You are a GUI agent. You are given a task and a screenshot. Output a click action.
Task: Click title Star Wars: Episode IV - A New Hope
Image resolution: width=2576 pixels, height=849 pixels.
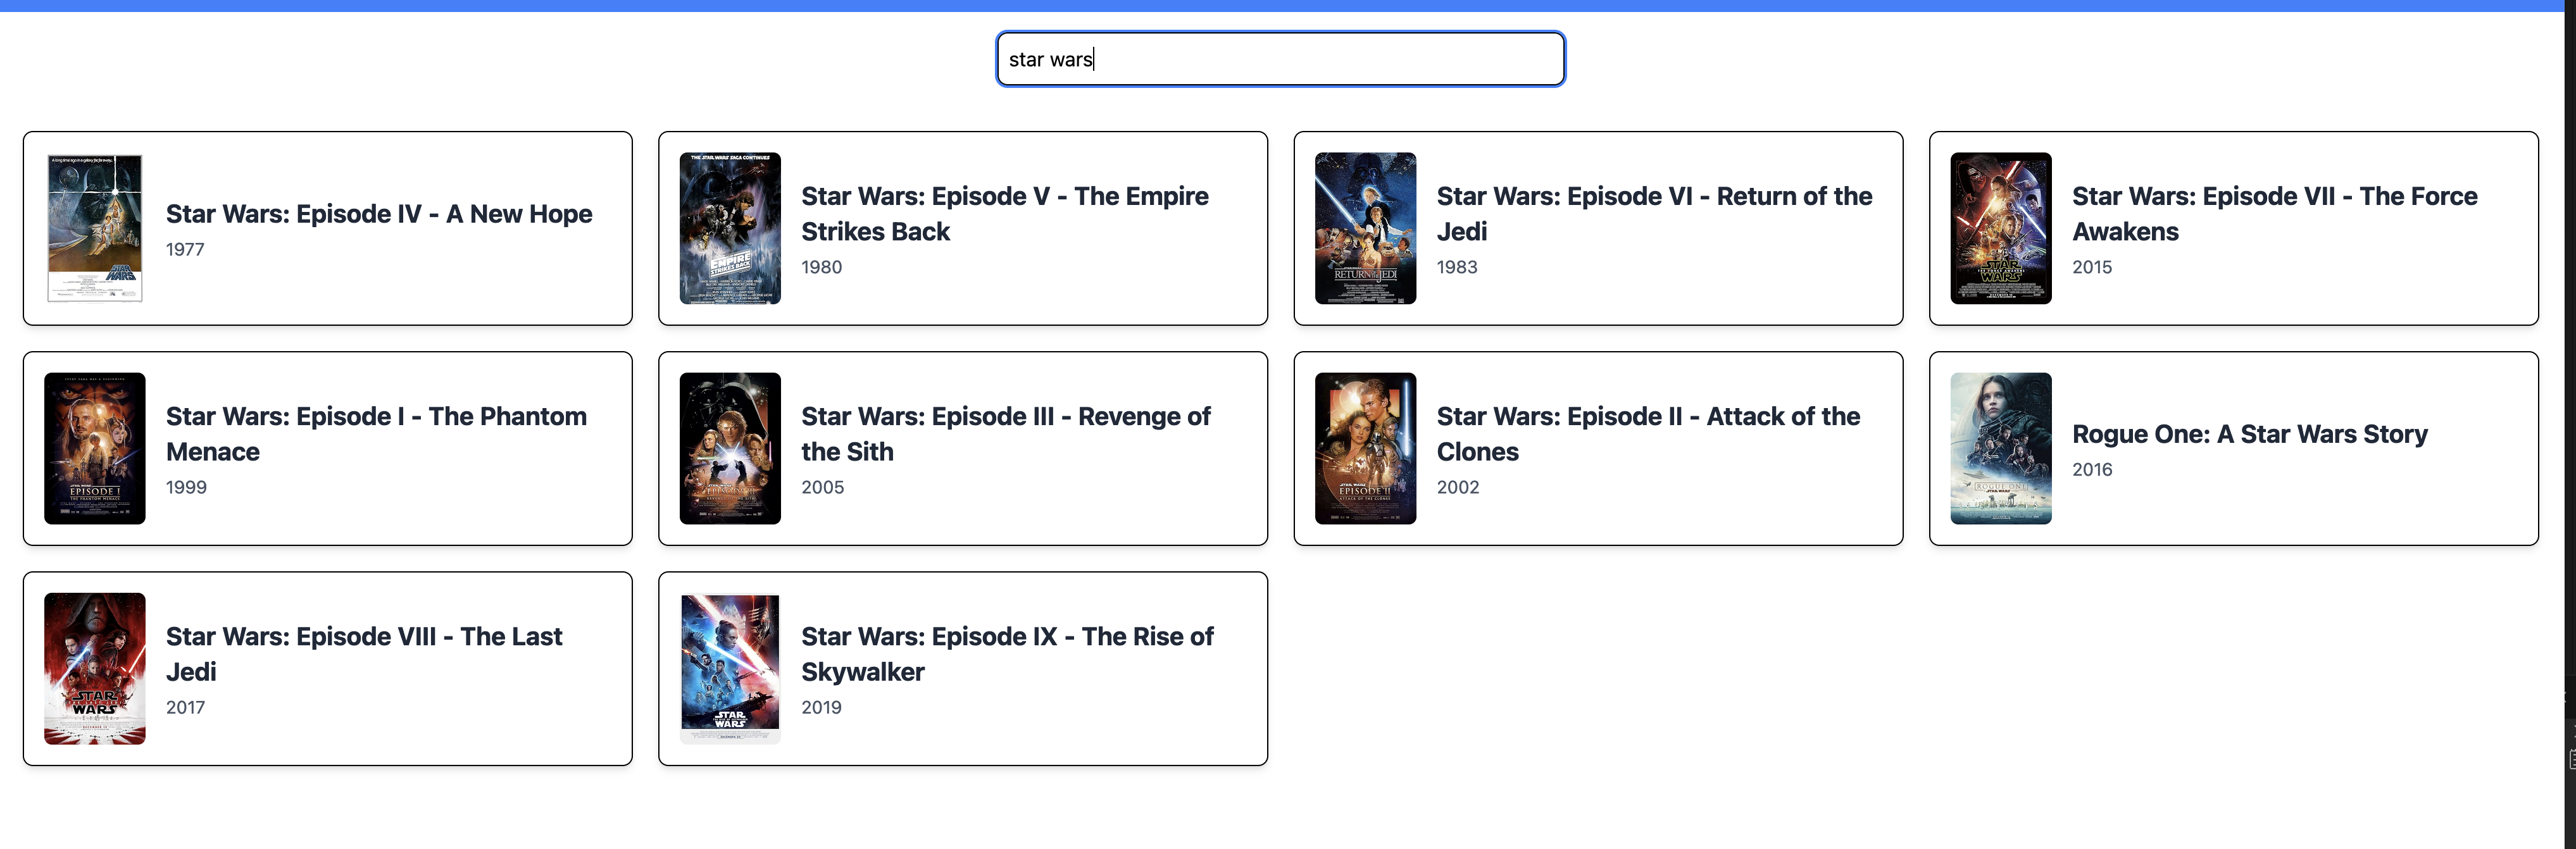(x=378, y=214)
